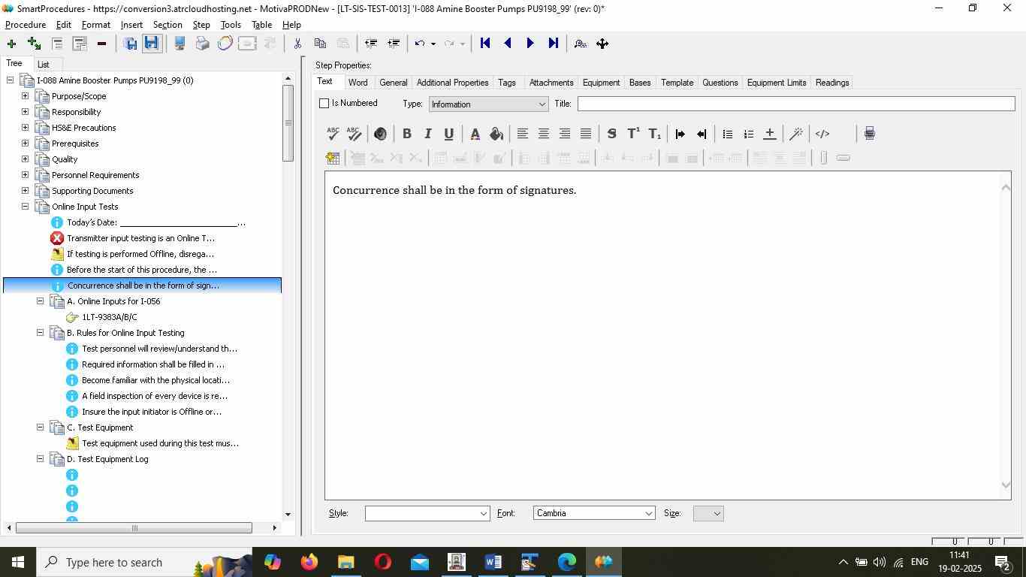Click the magic wand icon

[x=796, y=134]
